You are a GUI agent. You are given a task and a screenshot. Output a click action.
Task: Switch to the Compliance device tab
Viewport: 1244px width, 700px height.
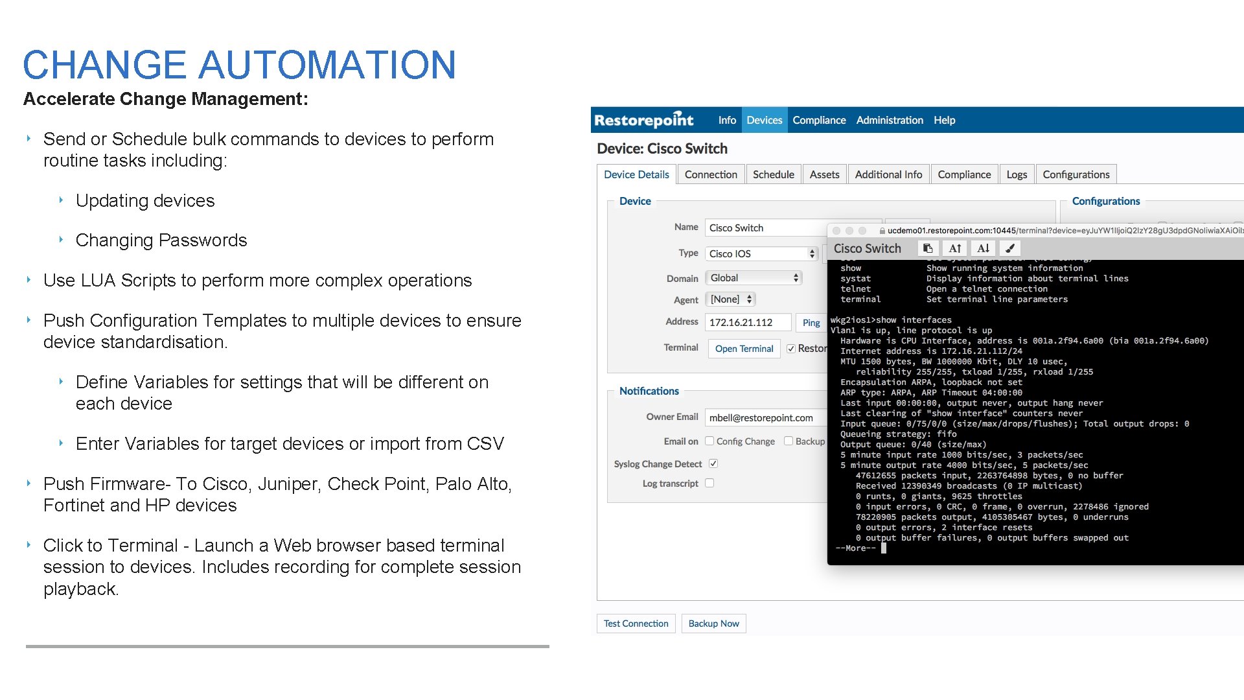point(964,174)
